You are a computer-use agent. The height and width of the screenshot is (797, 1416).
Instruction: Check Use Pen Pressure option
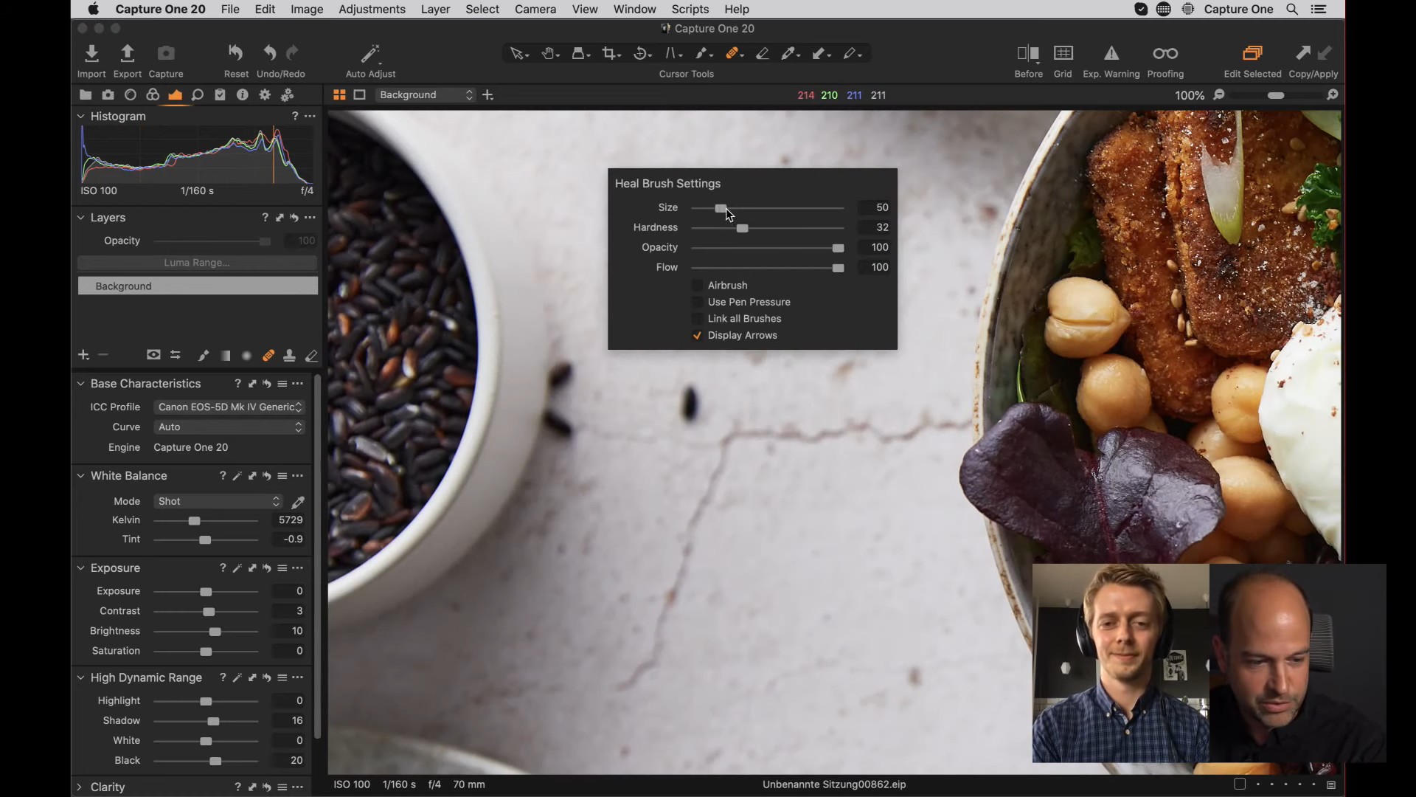point(697,303)
